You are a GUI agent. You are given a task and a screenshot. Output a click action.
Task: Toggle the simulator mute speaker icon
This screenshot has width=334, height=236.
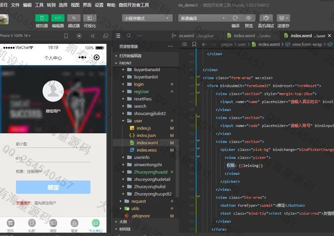pos(92,36)
